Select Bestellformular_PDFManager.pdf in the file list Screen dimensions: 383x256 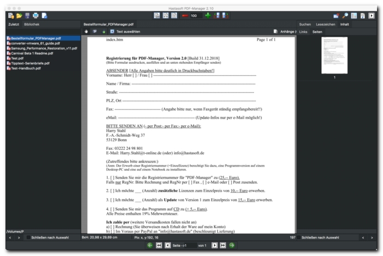(43, 38)
